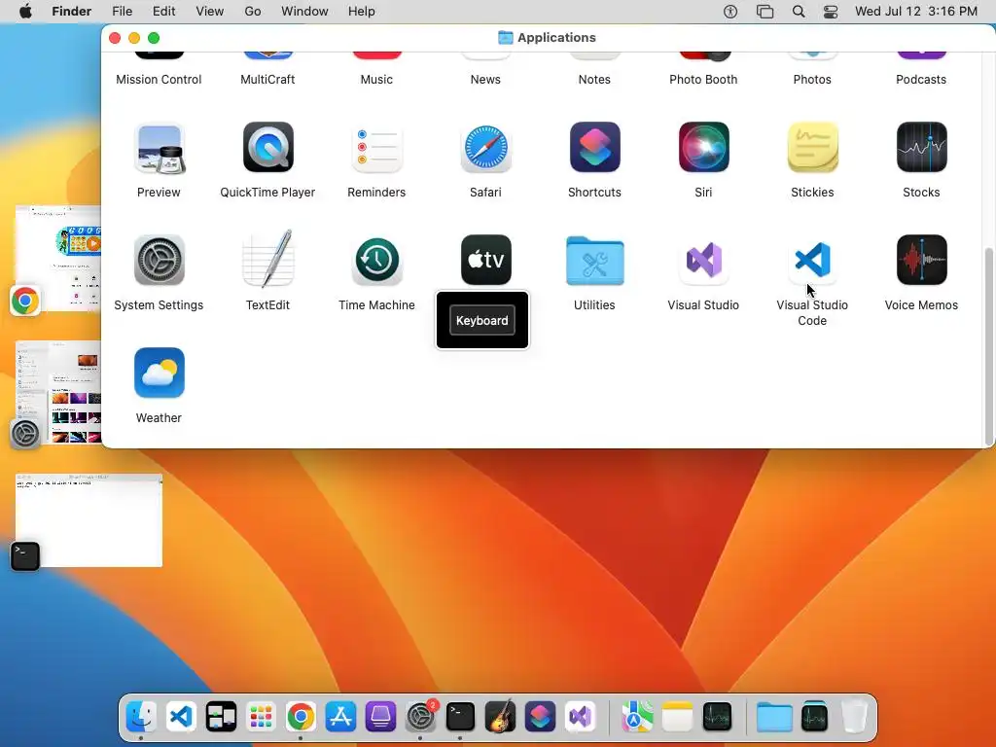Click the Applications window vertical scrollbar
The width and height of the screenshot is (996, 747).
(988, 346)
